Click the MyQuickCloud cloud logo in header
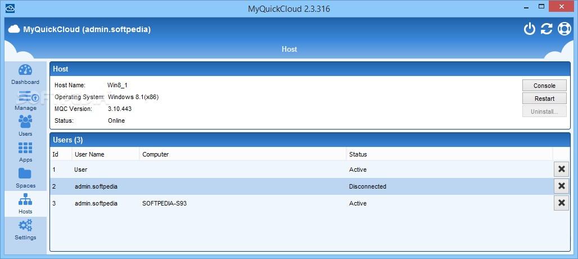Viewport: 578px width, 259px height. click(x=14, y=29)
